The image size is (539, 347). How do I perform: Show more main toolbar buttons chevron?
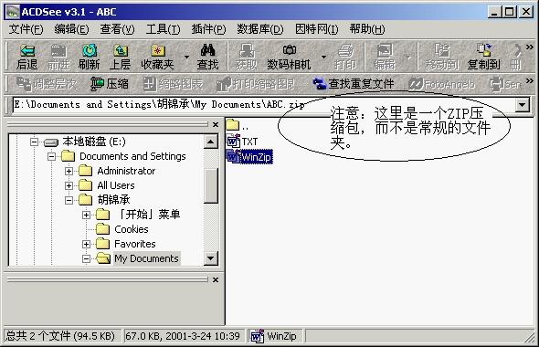[530, 47]
